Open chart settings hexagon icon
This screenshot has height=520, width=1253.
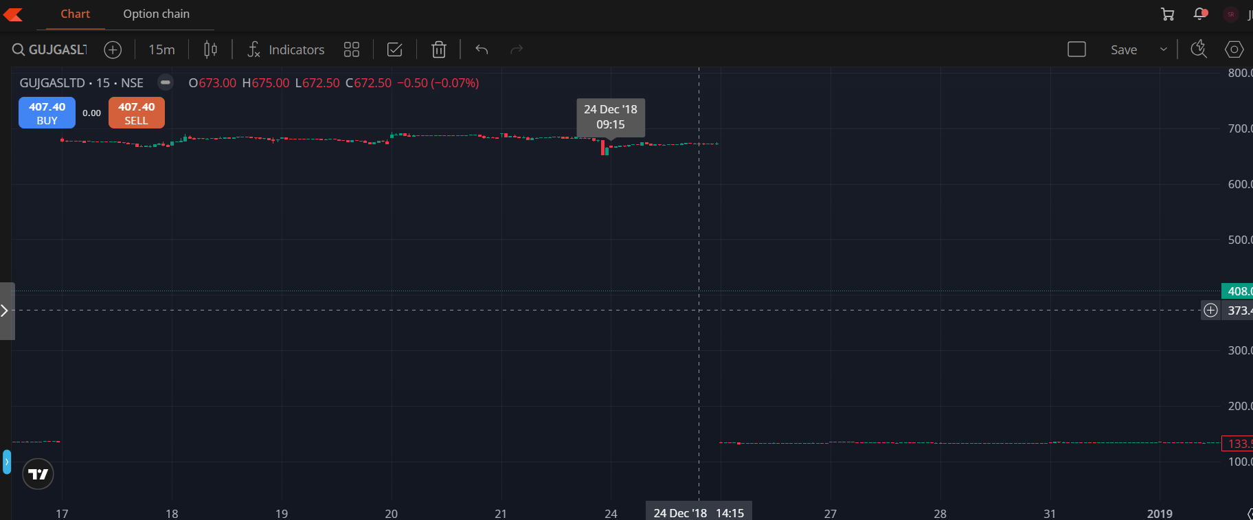click(1234, 49)
